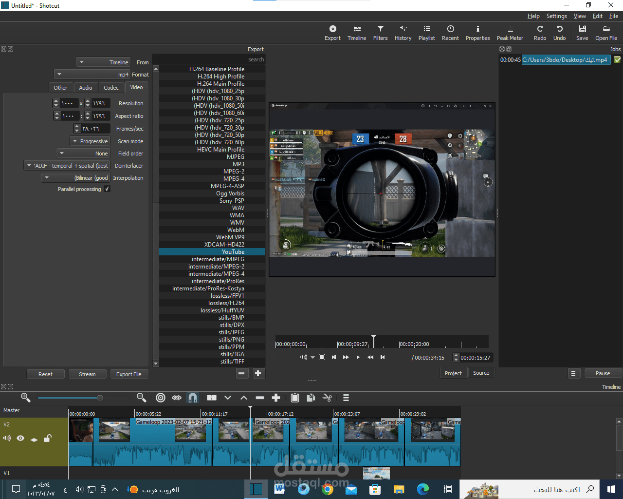The width and height of the screenshot is (623, 499).
Task: Open the timeline hamburger menu
Action: (x=346, y=398)
